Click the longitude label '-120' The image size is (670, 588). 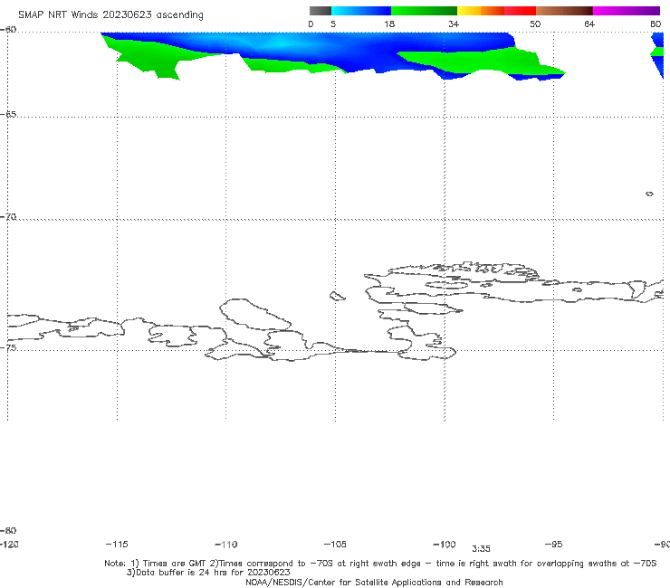click(9, 544)
